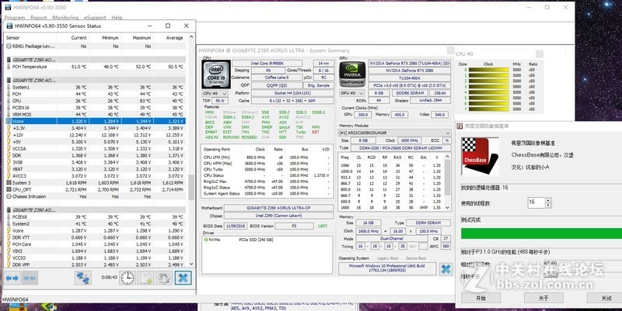Click the memory timing table scroll up arrow
The width and height of the screenshot is (622, 311).
point(448,157)
